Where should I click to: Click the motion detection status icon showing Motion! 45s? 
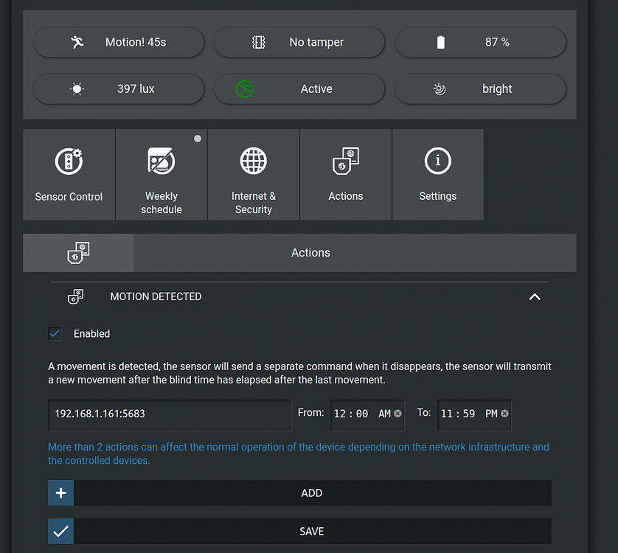click(x=77, y=42)
